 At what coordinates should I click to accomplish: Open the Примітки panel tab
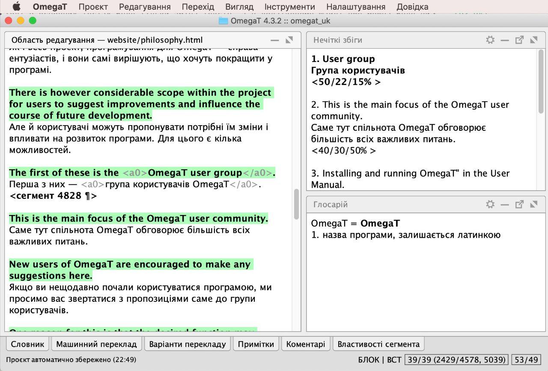click(256, 344)
